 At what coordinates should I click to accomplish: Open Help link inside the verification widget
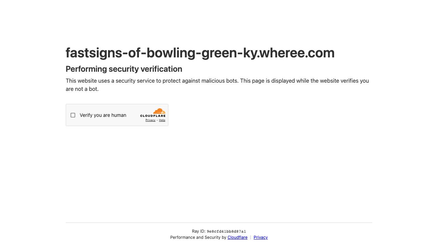[162, 120]
